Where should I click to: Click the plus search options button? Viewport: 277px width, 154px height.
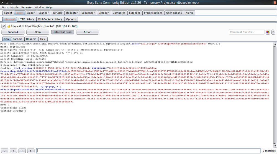pos(22,151)
